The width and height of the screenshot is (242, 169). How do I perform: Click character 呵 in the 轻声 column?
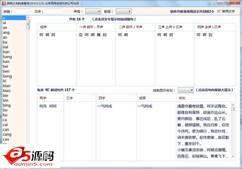pos(41,35)
